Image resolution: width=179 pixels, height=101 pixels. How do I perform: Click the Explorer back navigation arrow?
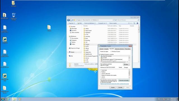69,20
